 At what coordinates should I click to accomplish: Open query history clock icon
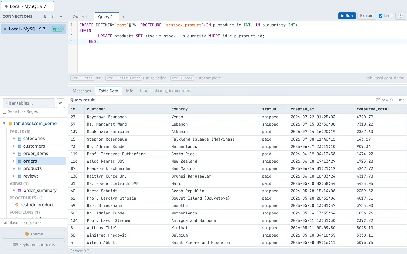400,16
